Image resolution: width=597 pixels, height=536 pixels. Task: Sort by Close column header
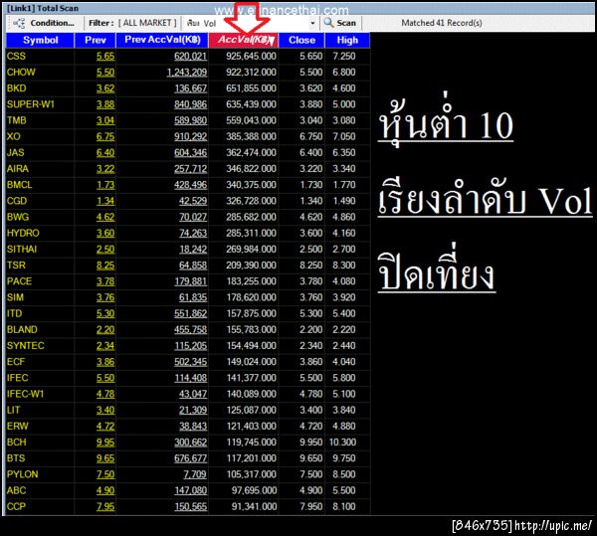[301, 41]
